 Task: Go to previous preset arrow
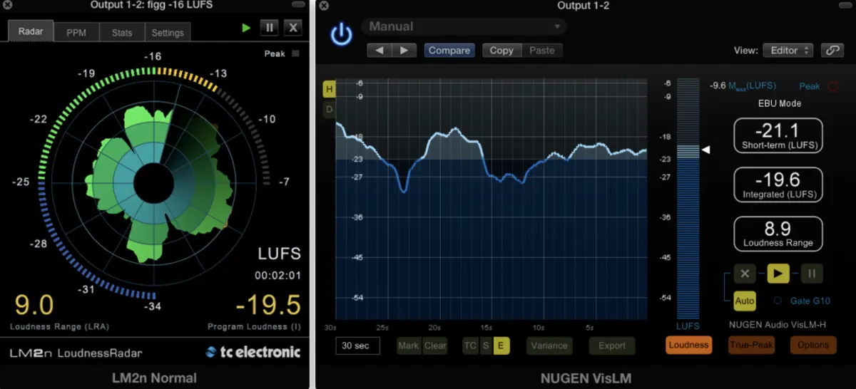379,51
